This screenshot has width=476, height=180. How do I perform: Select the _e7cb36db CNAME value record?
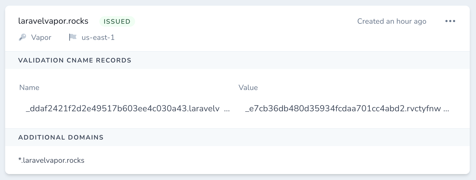pos(343,108)
